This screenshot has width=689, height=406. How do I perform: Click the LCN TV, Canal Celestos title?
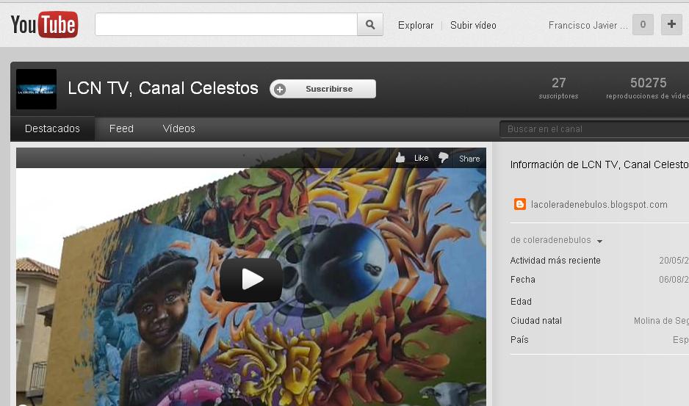click(163, 88)
